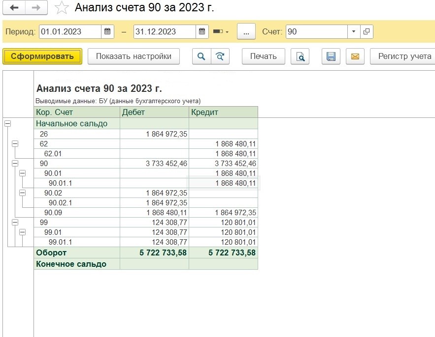Save report with floppy disk icon

click(331, 56)
